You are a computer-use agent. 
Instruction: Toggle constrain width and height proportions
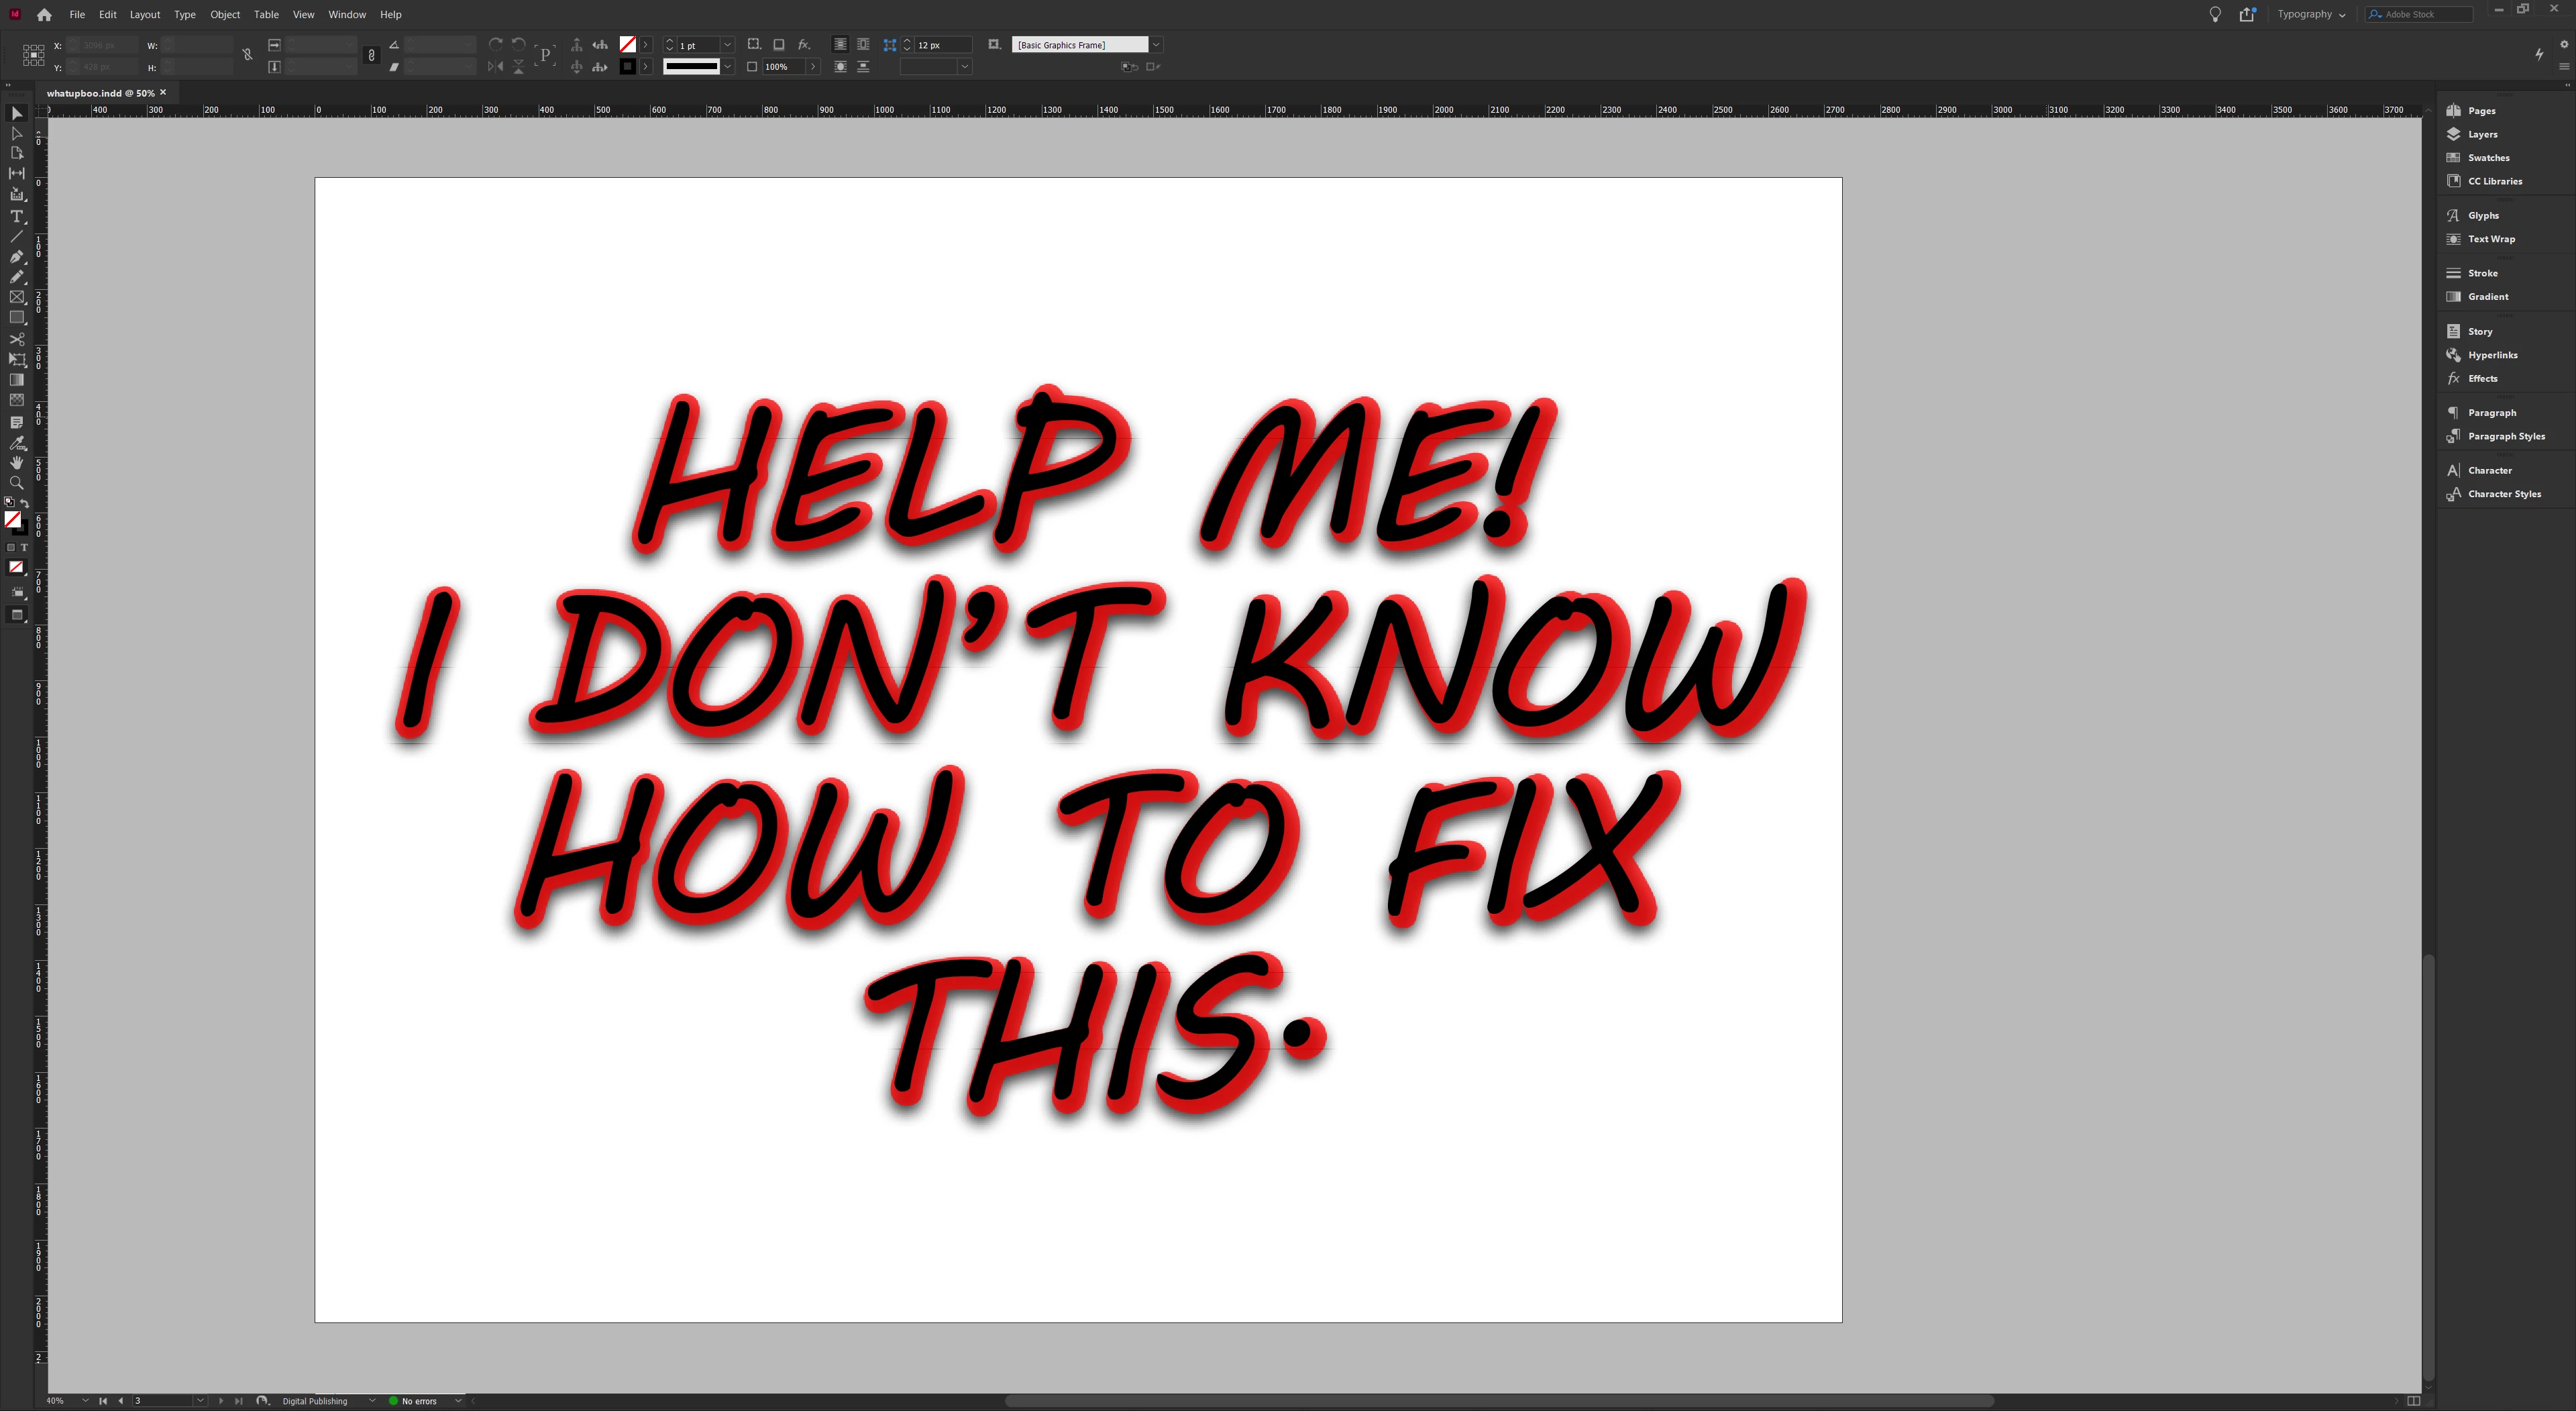248,55
